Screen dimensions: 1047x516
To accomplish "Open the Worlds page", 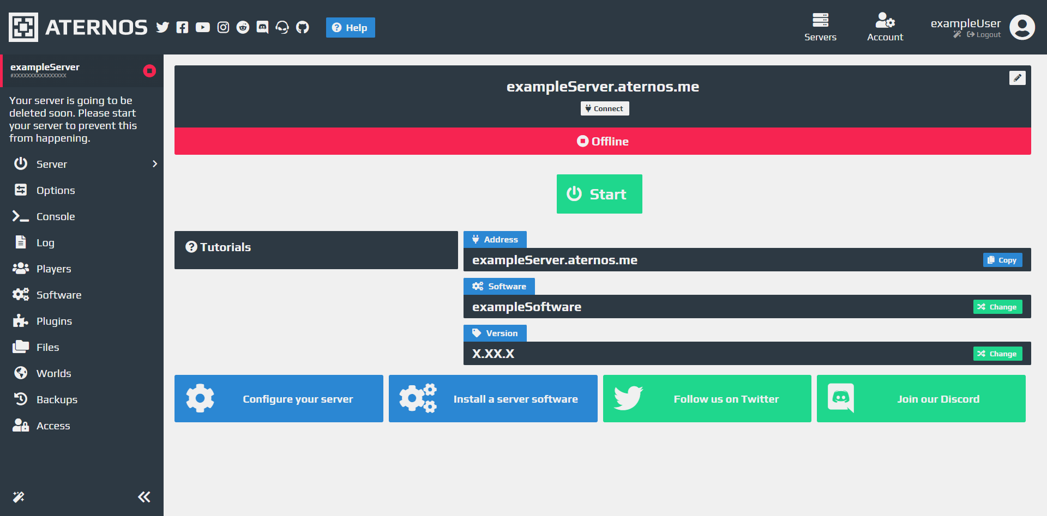I will [x=82, y=373].
